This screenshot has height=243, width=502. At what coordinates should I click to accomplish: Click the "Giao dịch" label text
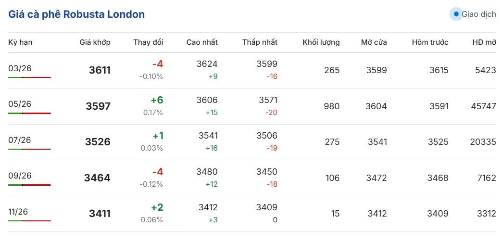coord(478,14)
